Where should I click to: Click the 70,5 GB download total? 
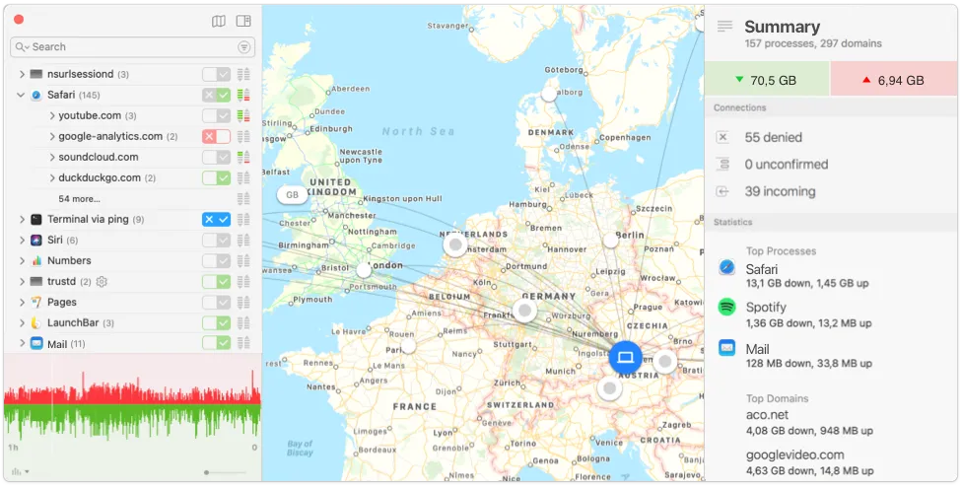coord(767,80)
